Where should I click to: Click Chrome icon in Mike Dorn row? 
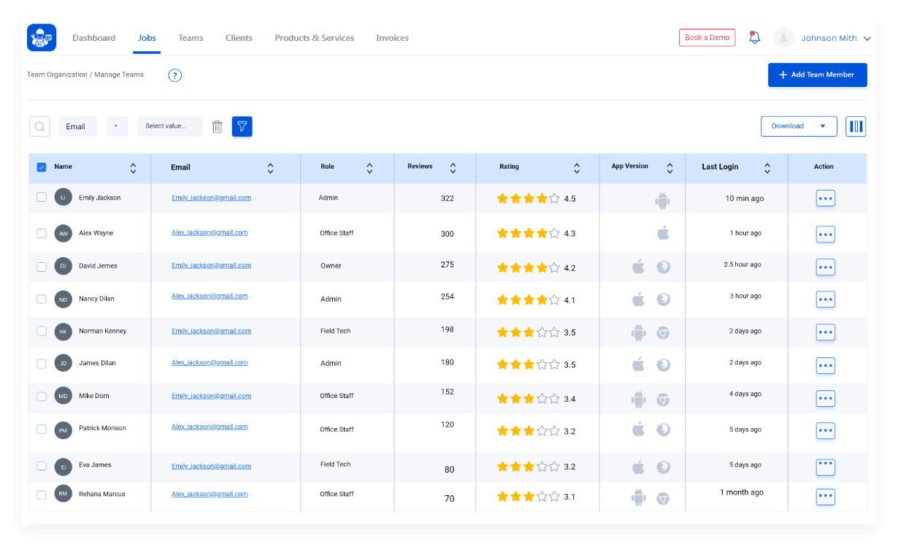point(663,400)
